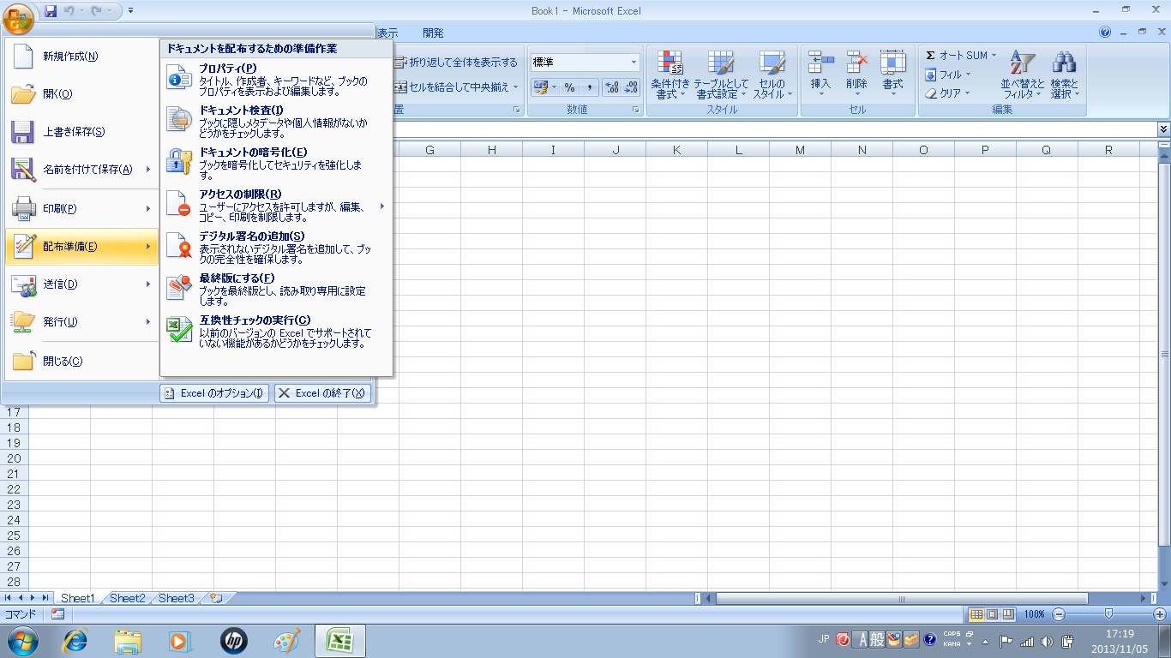Screen dimensions: 1171x658
Task: Expand the formula bar chevron
Action: pos(1162,129)
